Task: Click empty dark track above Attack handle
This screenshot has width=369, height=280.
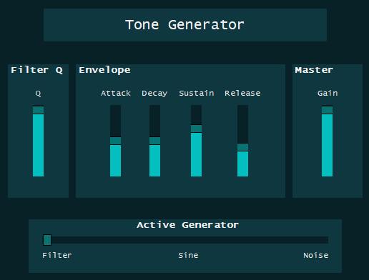Action: click(x=115, y=121)
